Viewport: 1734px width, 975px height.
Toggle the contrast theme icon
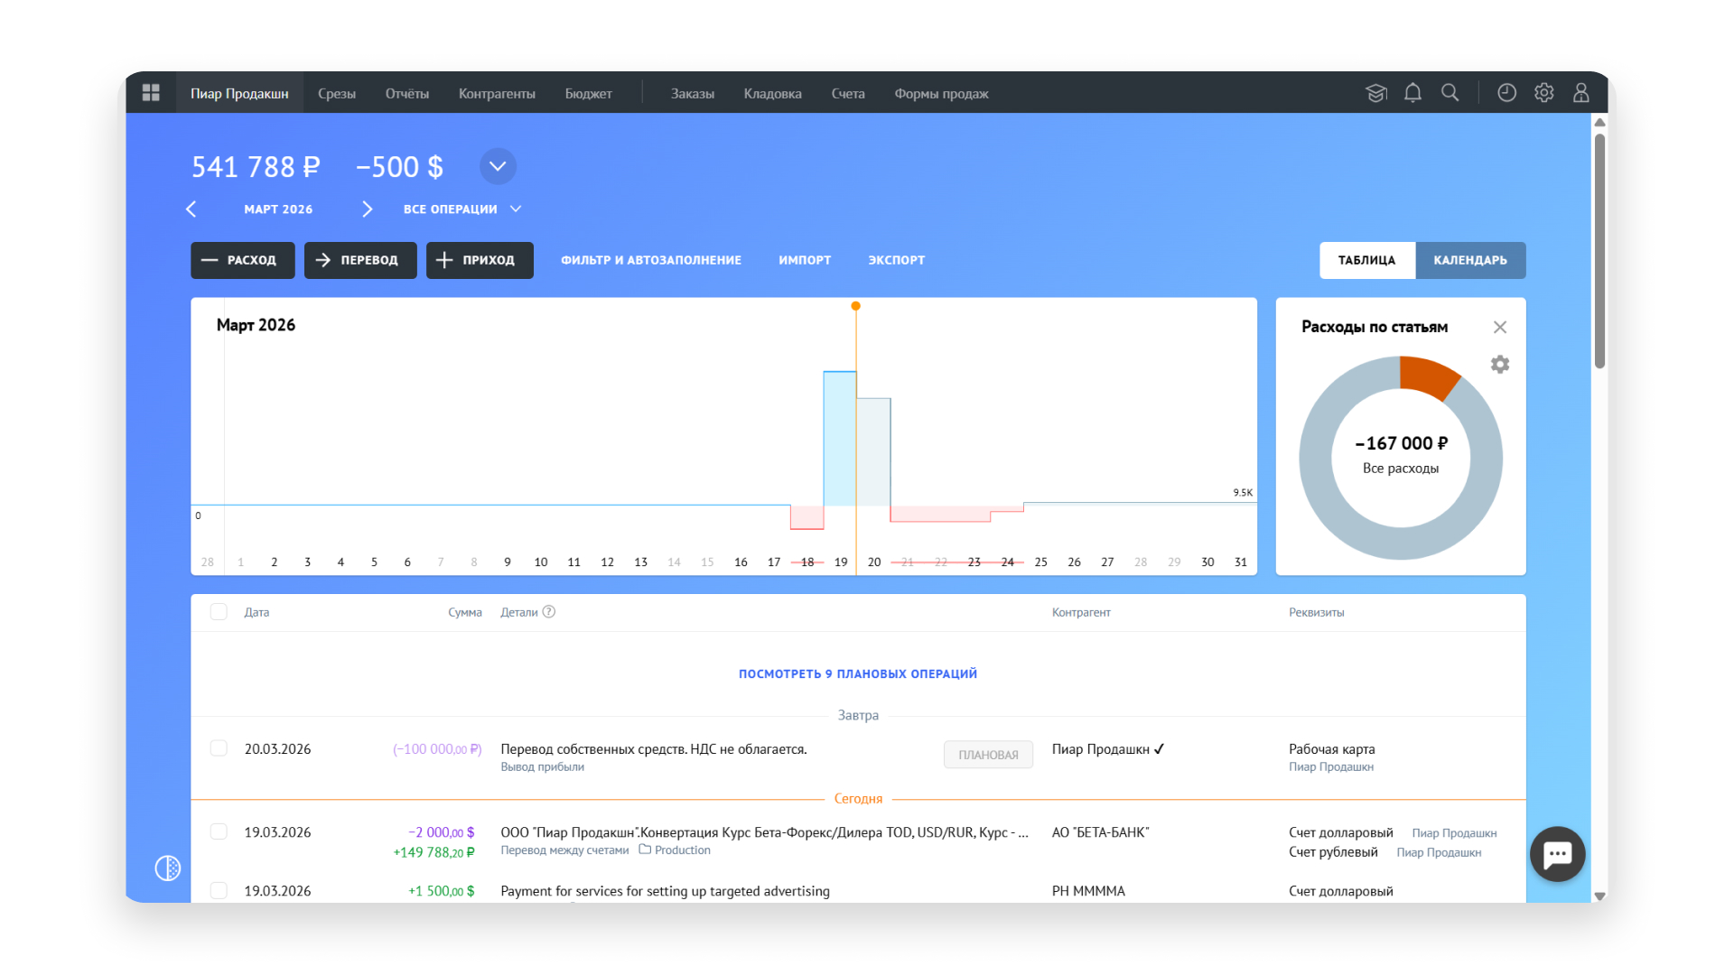pyautogui.click(x=168, y=868)
